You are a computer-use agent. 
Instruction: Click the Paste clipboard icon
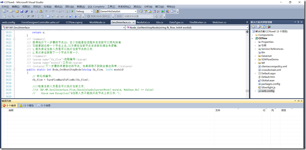coord(41,11)
